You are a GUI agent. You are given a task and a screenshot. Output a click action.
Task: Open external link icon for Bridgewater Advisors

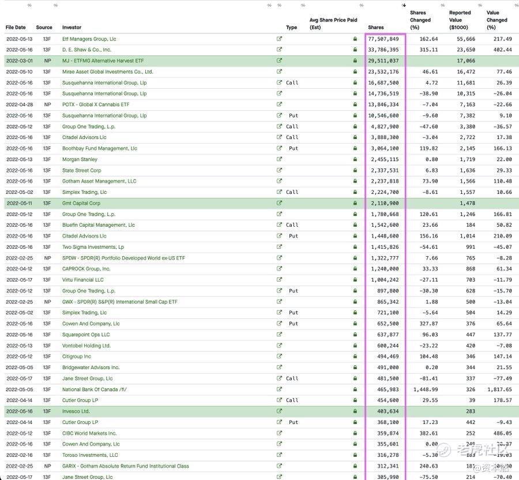pyautogui.click(x=279, y=367)
